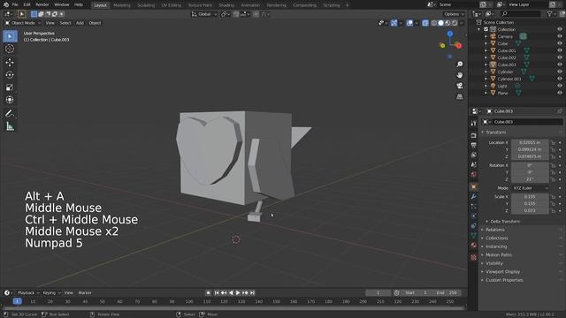This screenshot has width=566, height=318.
Task: Open the Physics properties tab
Action: coord(474,216)
